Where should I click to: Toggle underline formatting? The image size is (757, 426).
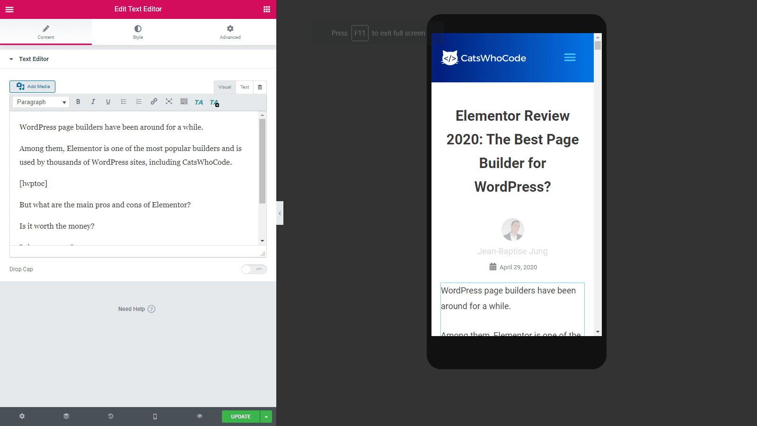(108, 102)
